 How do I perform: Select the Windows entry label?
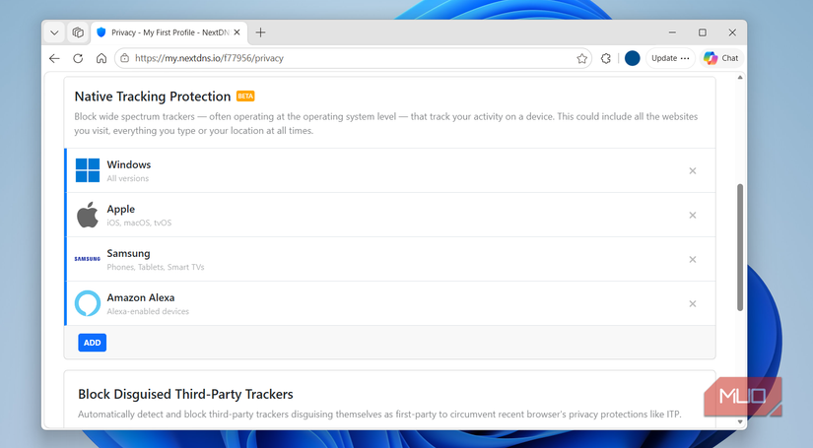(128, 164)
